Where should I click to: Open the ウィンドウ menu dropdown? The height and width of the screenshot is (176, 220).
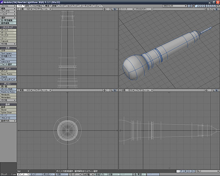point(8,11)
